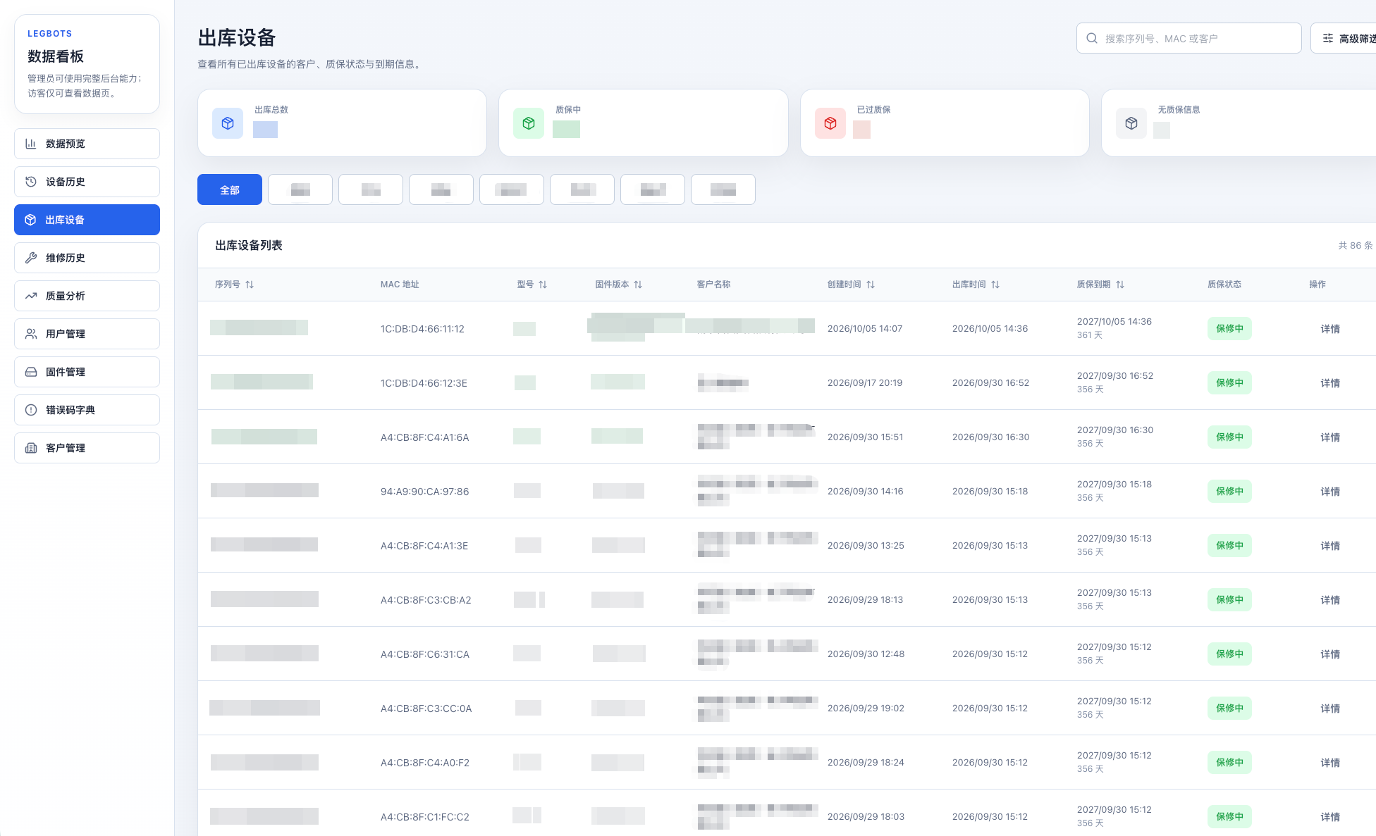Click MAC address A4:CB:8F:C3:CB:A2
Image resolution: width=1376 pixels, height=836 pixels.
click(426, 600)
